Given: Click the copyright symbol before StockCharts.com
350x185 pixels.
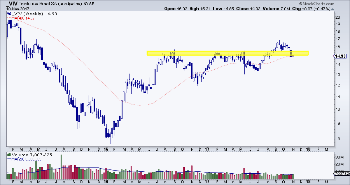Looking at the screenshot, I should (301, 4).
